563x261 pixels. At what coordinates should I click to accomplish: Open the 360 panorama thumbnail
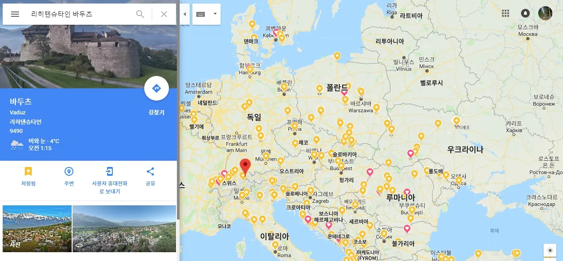click(x=124, y=229)
